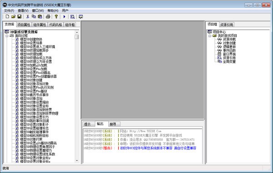Select 模型3D纹理加载 in the support library
273x173 pixels.
[31, 54]
